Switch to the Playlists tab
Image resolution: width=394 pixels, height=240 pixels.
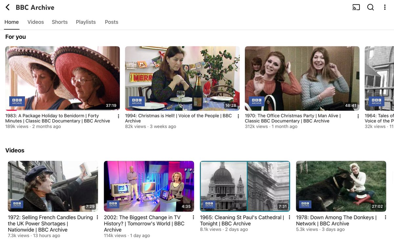tap(86, 22)
